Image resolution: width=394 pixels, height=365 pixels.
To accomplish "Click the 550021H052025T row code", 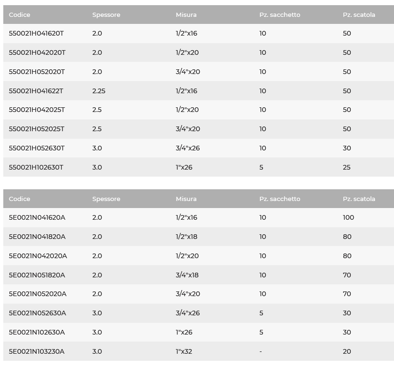I will tap(37, 129).
